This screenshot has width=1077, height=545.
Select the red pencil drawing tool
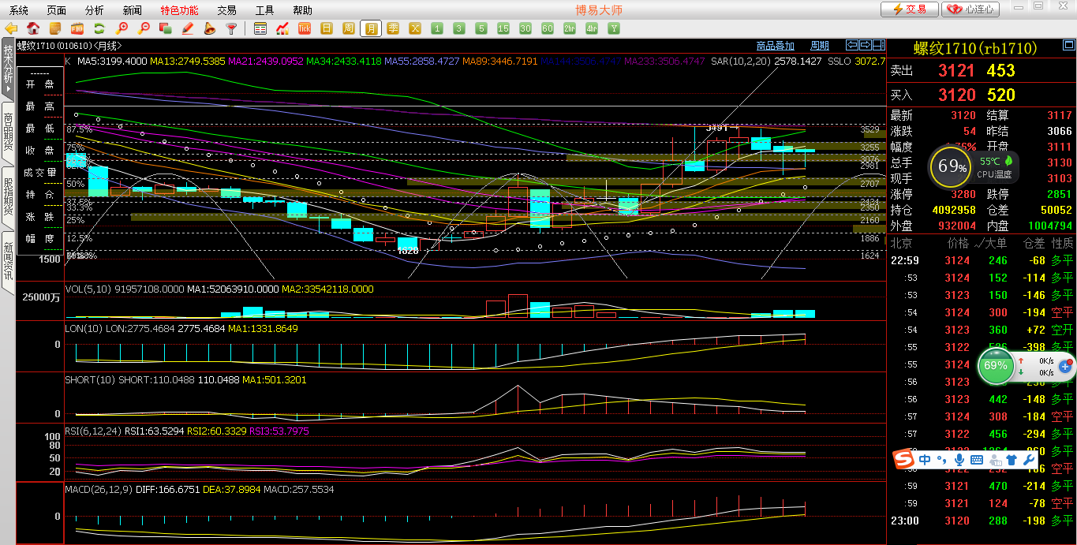(x=188, y=28)
